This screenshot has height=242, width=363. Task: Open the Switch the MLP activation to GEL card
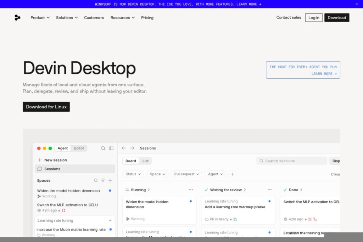[x=310, y=210]
